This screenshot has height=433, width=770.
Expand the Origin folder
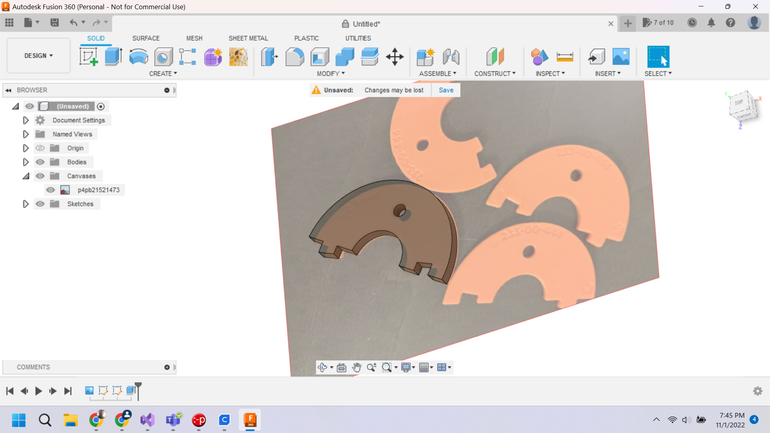click(x=26, y=148)
